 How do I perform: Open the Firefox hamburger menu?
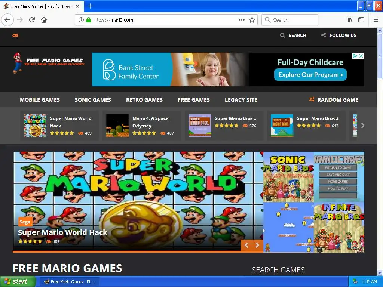376,20
